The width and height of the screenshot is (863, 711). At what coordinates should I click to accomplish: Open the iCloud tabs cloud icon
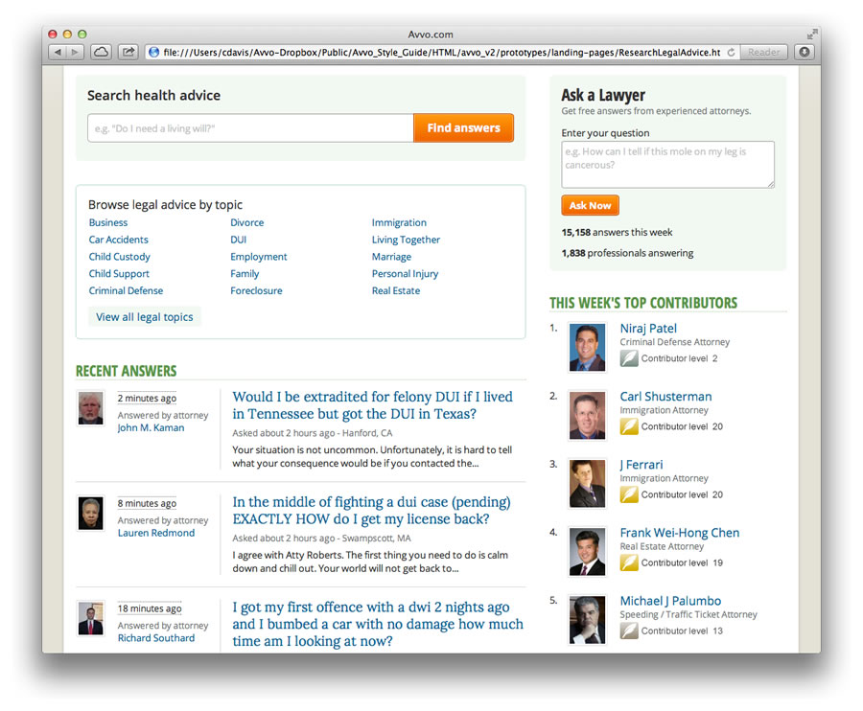tap(101, 53)
